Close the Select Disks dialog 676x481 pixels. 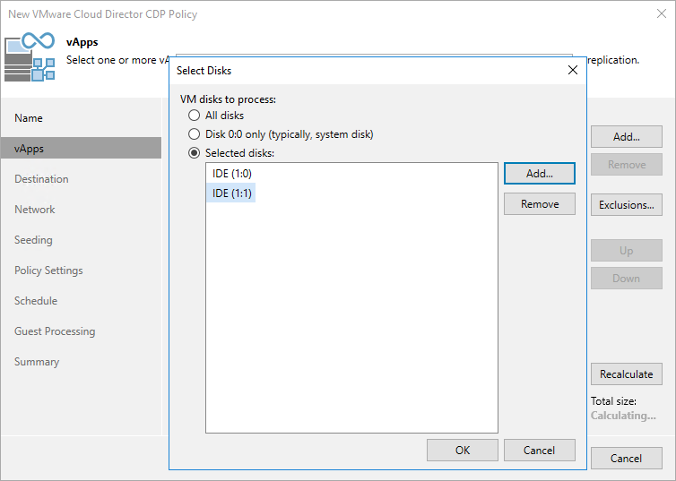tap(573, 70)
